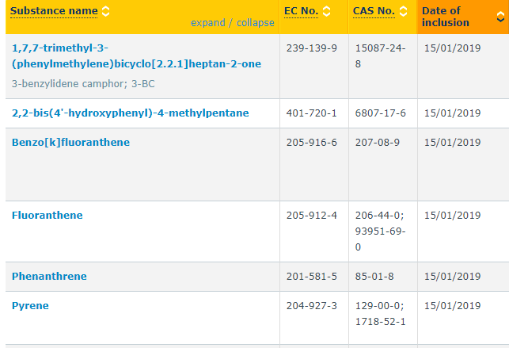Screen dimensions: 509x348
Task: Open the Pyrene substance link
Action: pyautogui.click(x=30, y=305)
